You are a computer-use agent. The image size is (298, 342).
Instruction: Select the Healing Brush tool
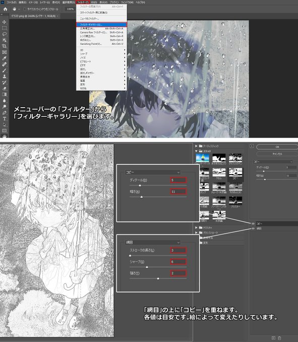tap(4, 64)
